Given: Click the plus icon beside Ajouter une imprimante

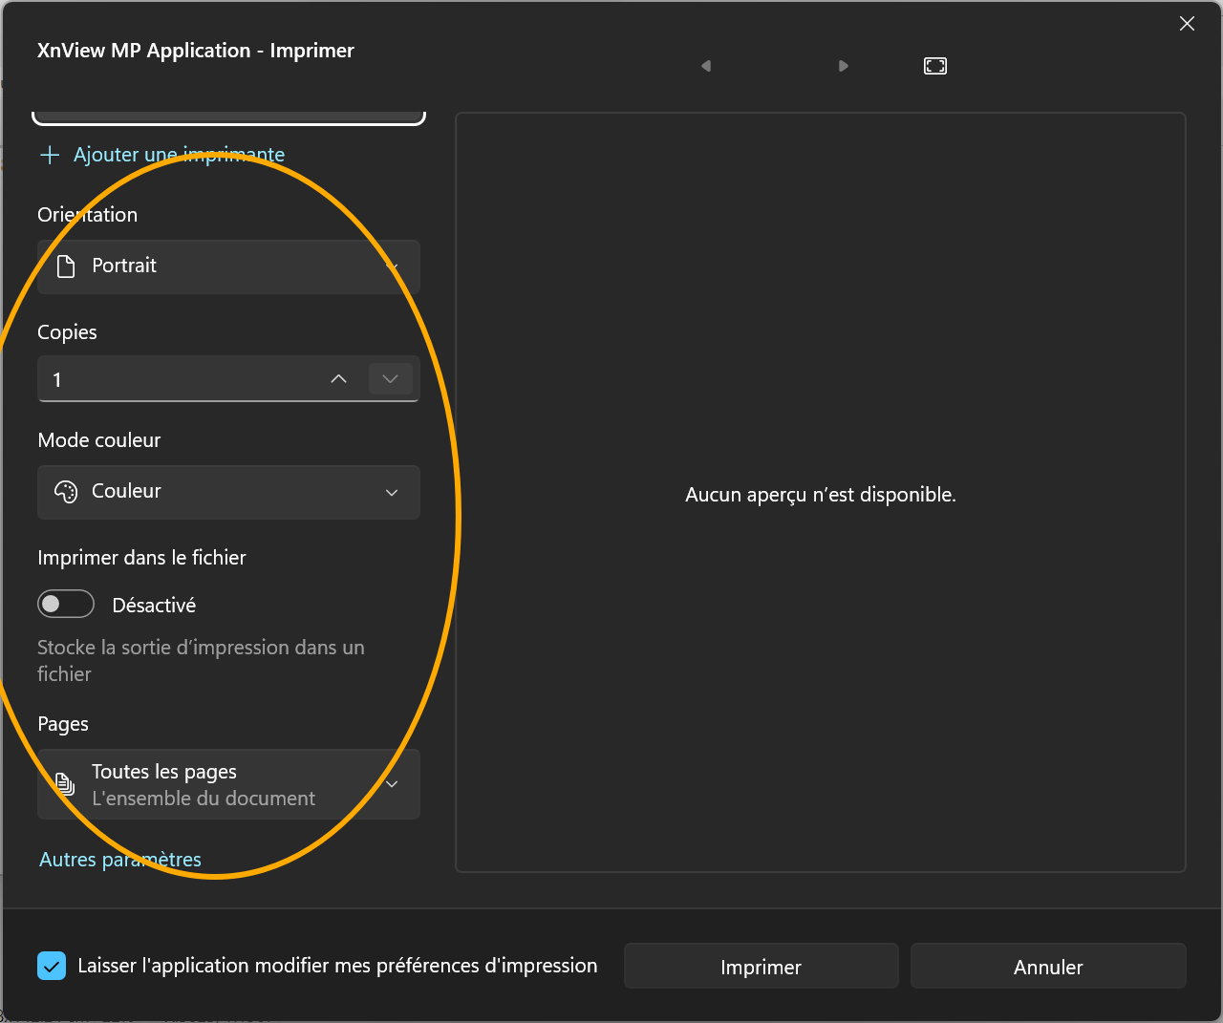Looking at the screenshot, I should point(50,155).
